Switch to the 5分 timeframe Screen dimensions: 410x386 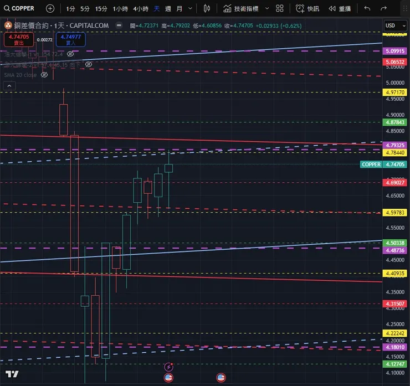(x=85, y=9)
